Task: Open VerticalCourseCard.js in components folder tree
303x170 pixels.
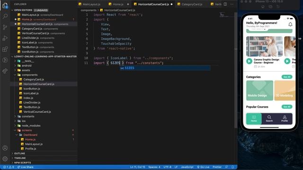Action: [37, 112]
